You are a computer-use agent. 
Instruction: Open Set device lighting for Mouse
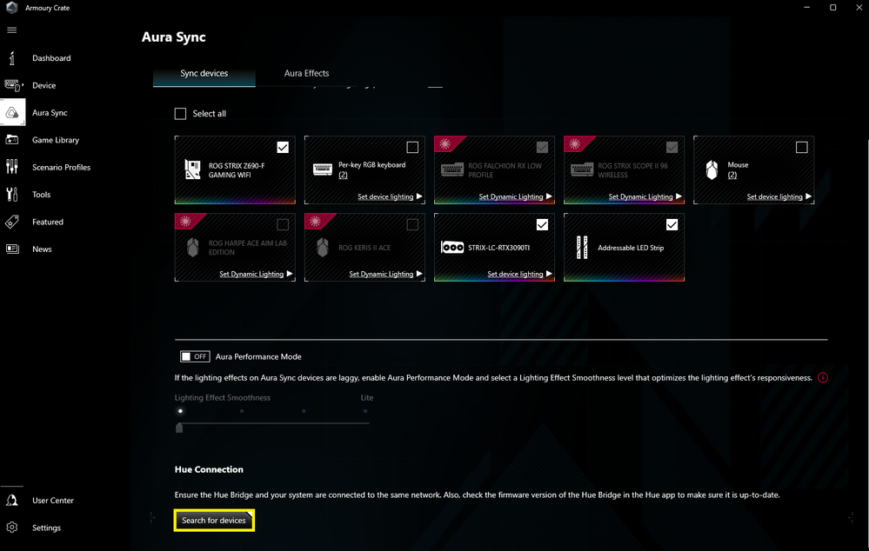click(x=779, y=196)
